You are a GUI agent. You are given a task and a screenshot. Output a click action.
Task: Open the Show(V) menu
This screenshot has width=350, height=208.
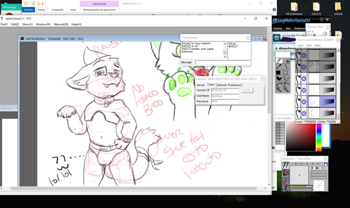click(x=27, y=24)
